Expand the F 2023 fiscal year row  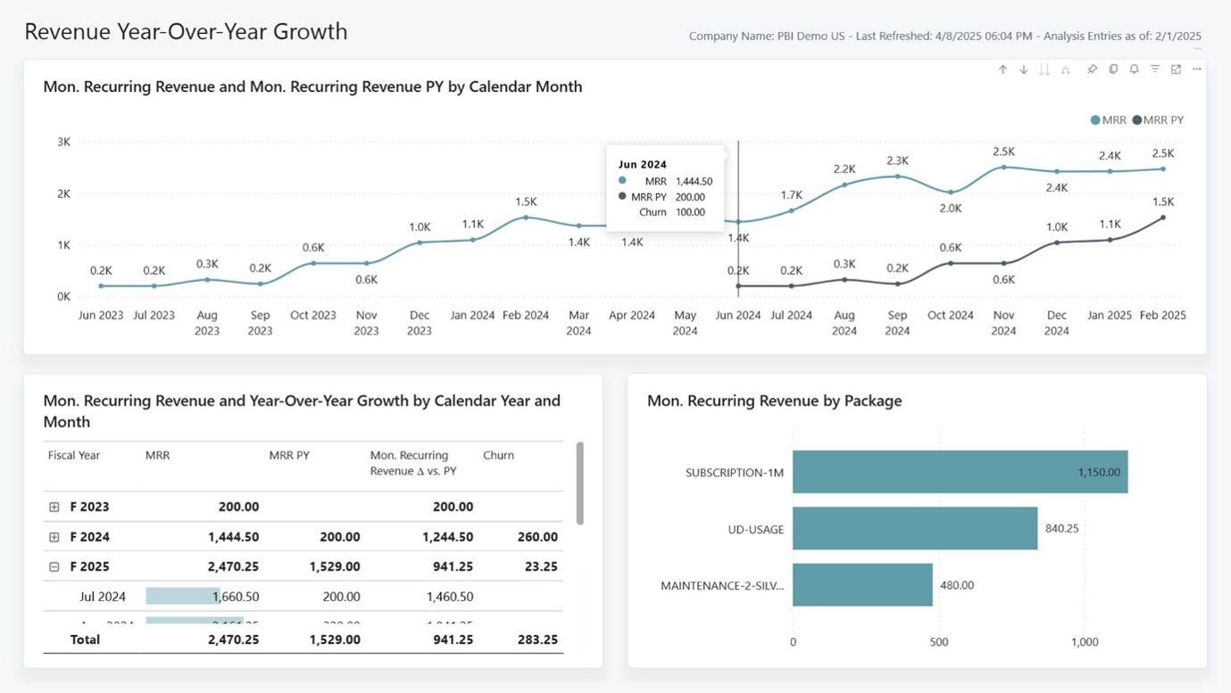coord(54,507)
